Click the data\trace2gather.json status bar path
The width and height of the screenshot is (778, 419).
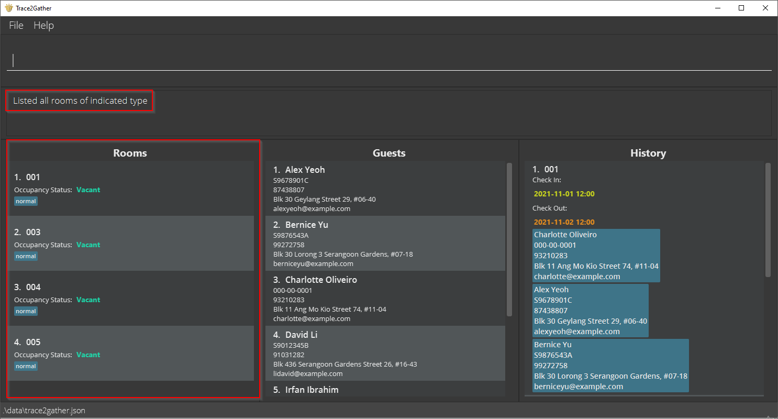click(44, 410)
